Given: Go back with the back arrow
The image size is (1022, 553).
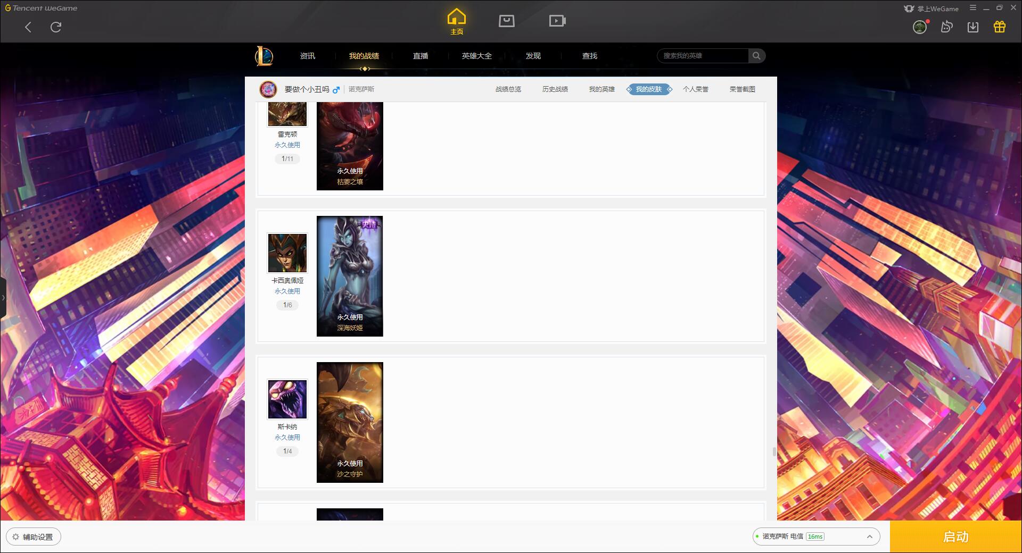Looking at the screenshot, I should pos(28,27).
